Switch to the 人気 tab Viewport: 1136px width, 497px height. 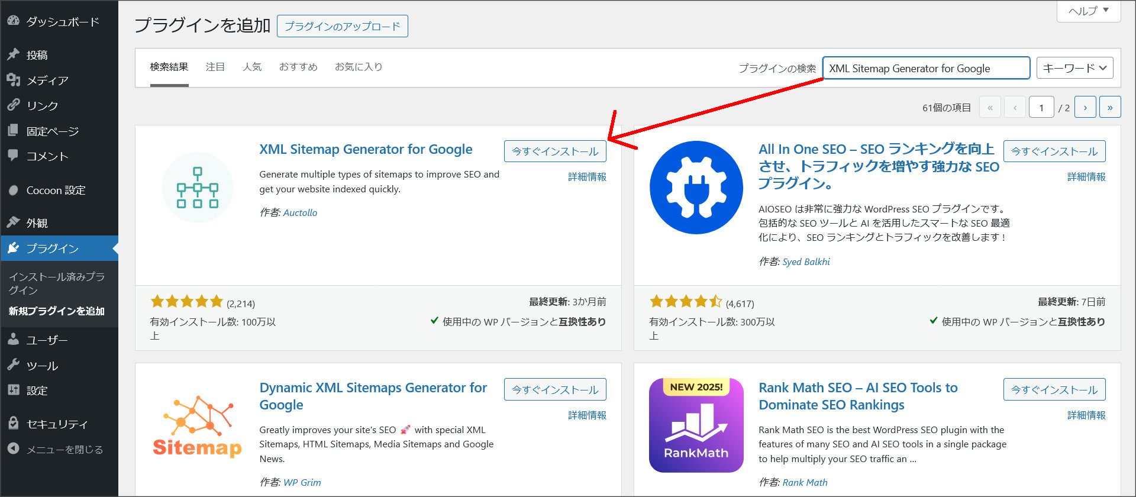click(252, 67)
